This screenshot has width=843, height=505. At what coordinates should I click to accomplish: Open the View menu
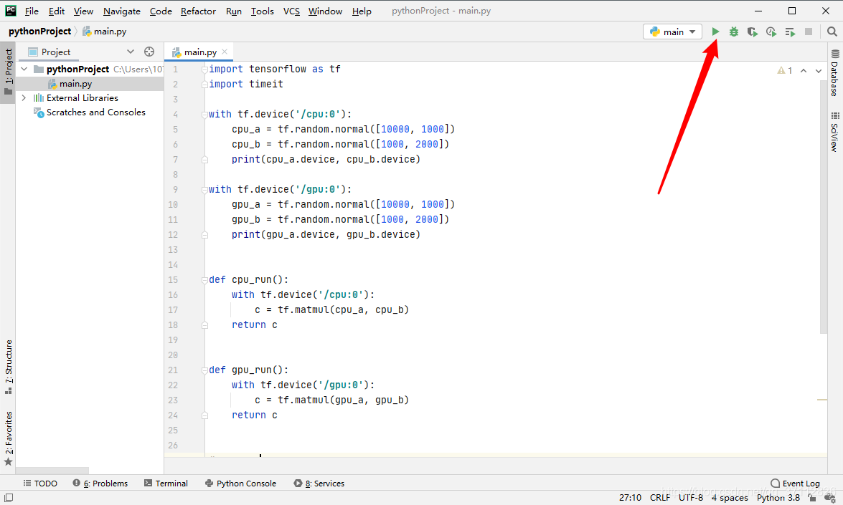click(x=83, y=11)
